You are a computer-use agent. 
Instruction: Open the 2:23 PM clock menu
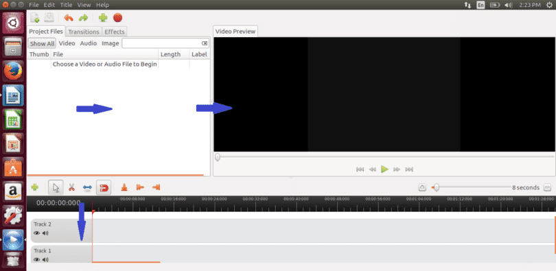(x=530, y=5)
